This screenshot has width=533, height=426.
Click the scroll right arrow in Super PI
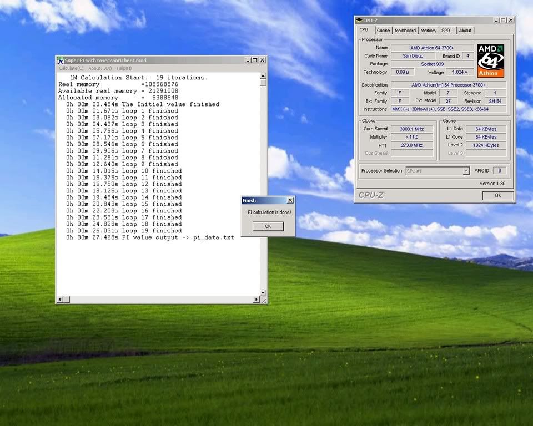257,300
